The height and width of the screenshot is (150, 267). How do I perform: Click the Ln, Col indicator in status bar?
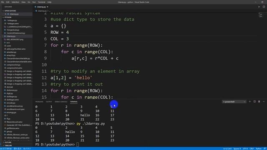pos(227,149)
